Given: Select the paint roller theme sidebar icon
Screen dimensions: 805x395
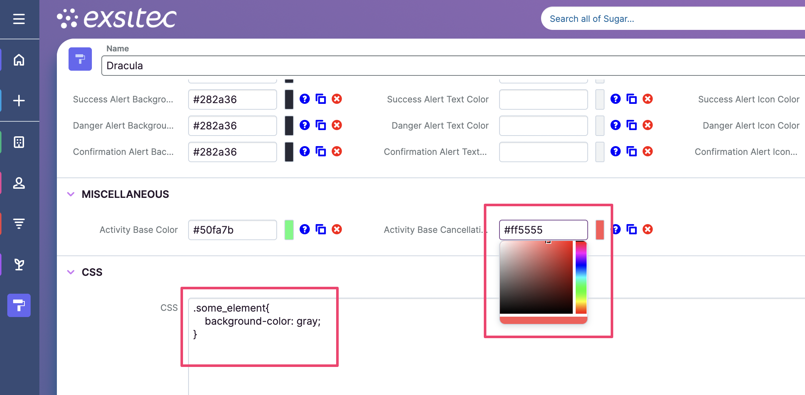Looking at the screenshot, I should [x=19, y=305].
